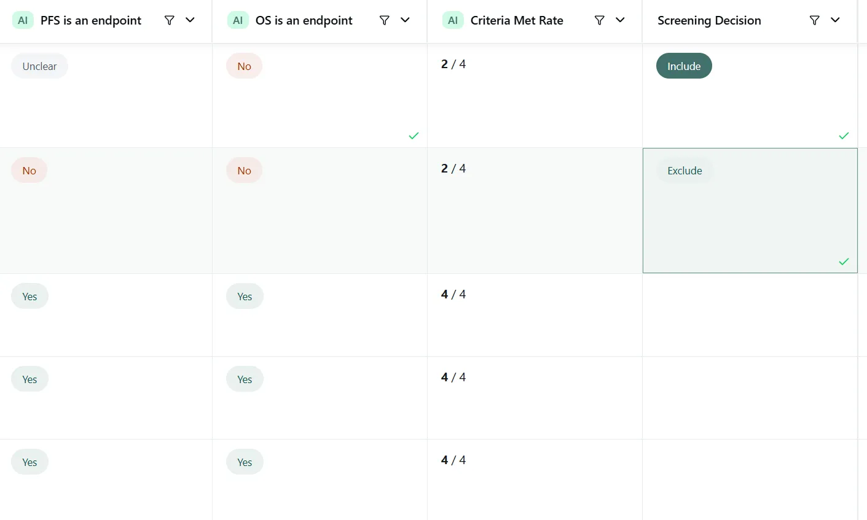
Task: Click green checkmark in first row OS cell
Action: point(414,136)
